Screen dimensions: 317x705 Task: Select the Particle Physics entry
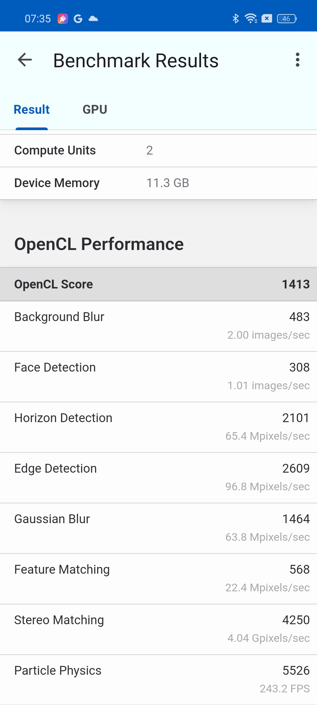point(158,680)
